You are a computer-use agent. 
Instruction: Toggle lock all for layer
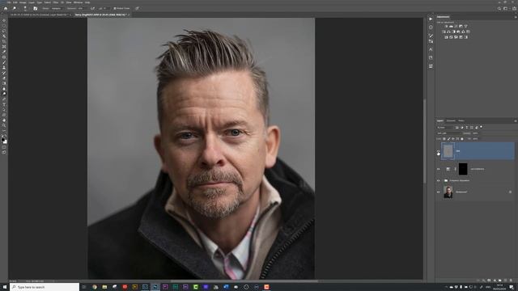coord(462,139)
